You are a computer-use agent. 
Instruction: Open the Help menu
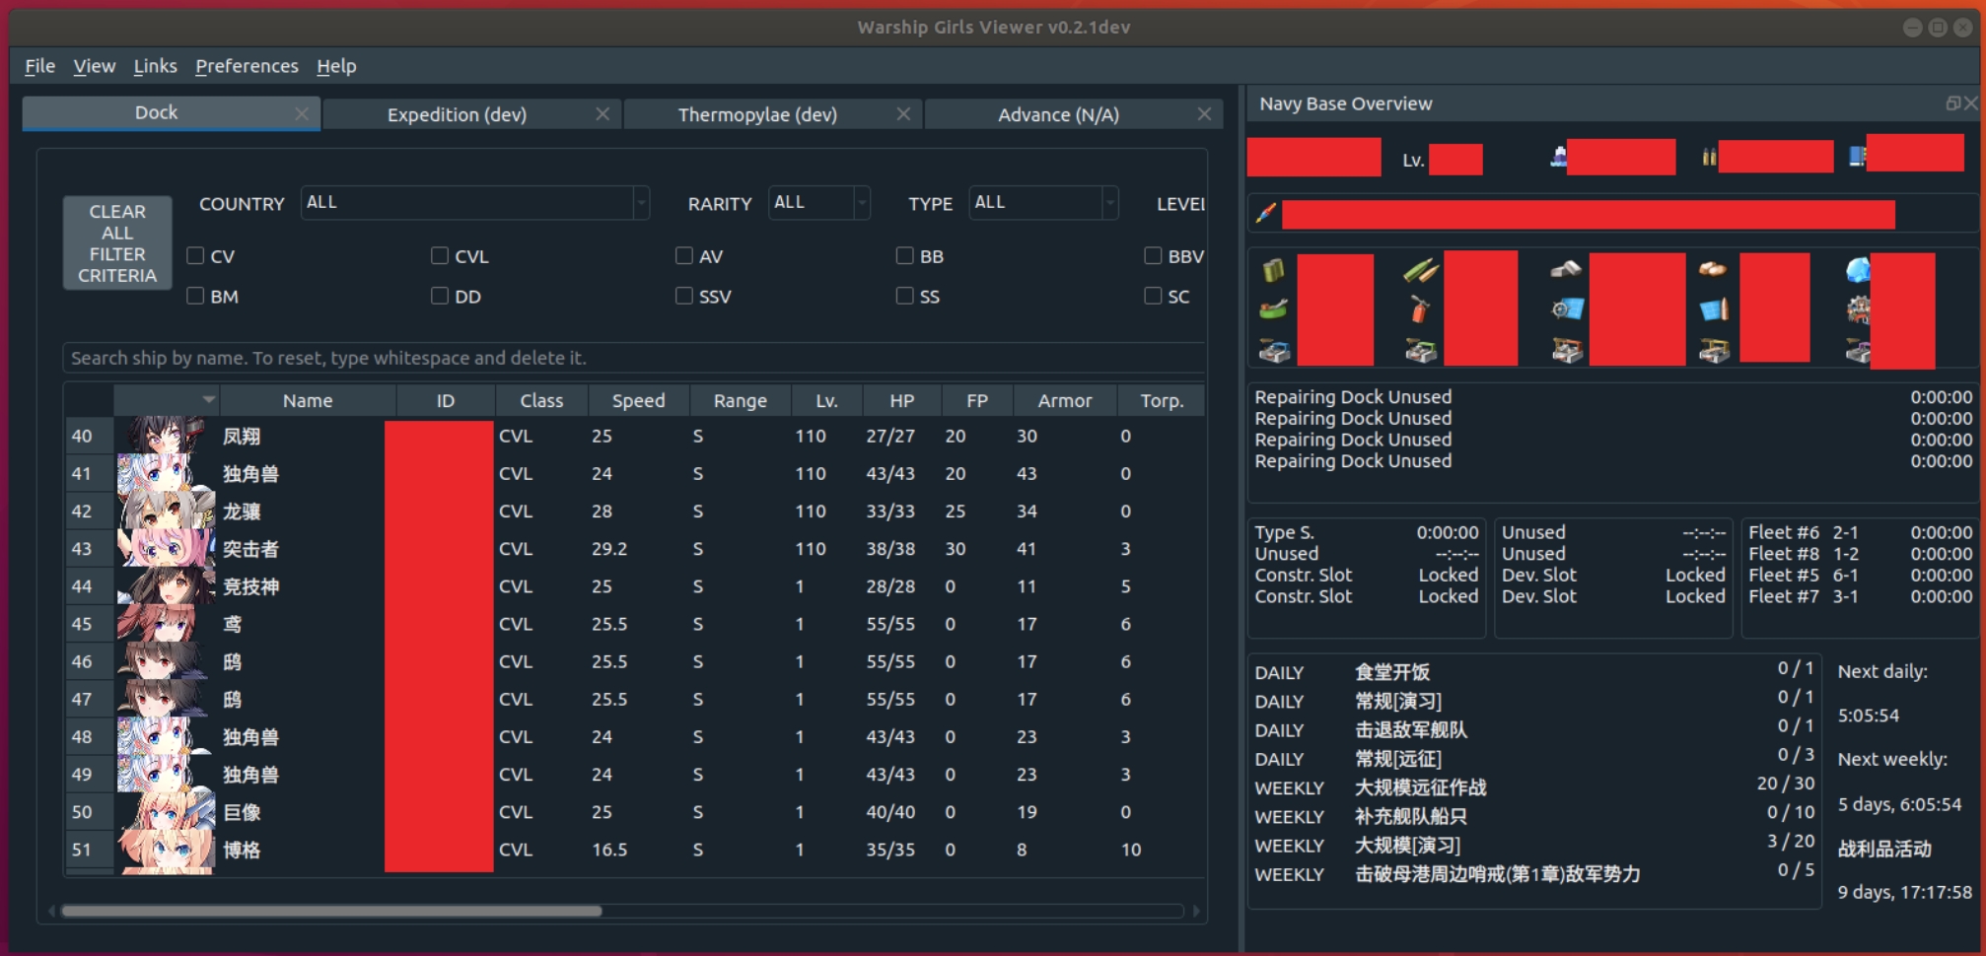336,66
